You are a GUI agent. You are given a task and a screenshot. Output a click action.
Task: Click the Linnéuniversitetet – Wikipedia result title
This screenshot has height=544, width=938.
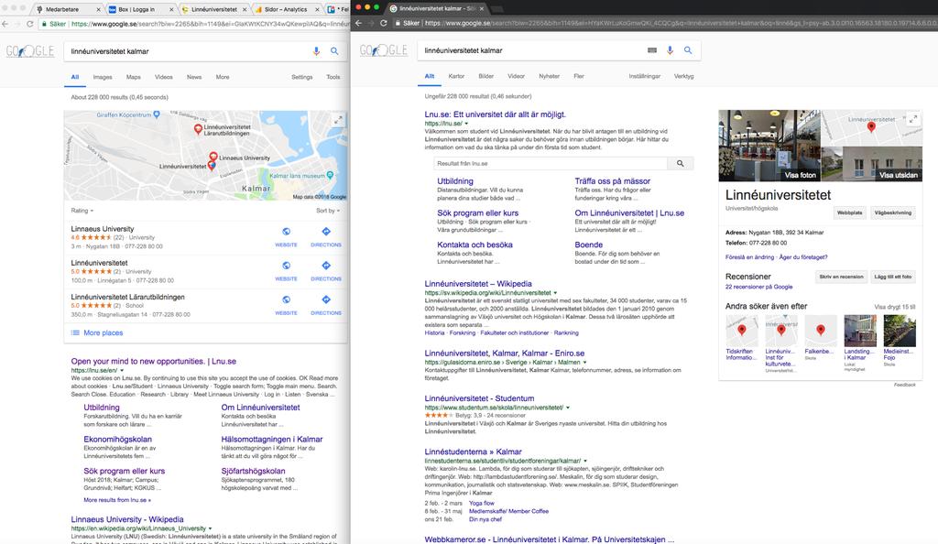click(478, 284)
